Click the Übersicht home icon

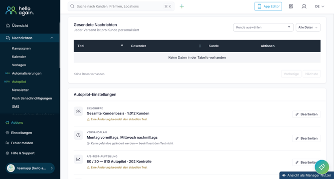[8, 25]
